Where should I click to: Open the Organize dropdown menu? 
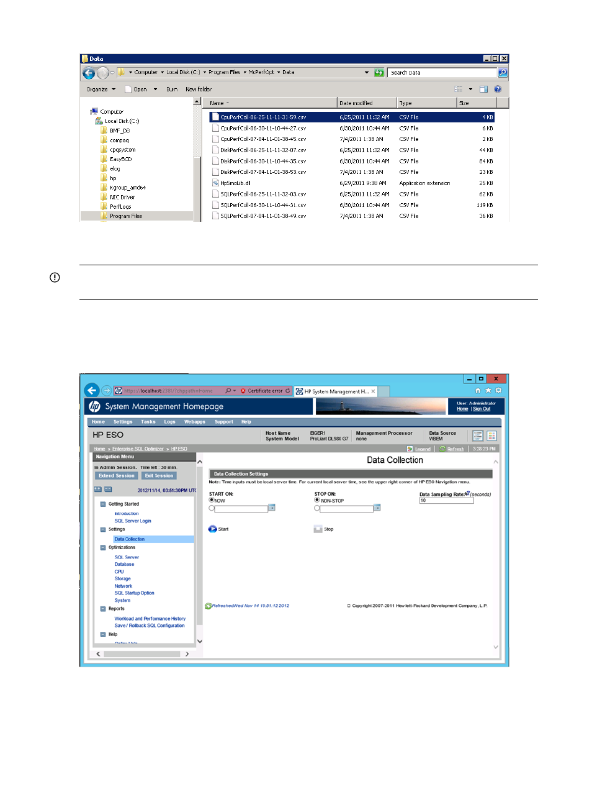tap(101, 89)
